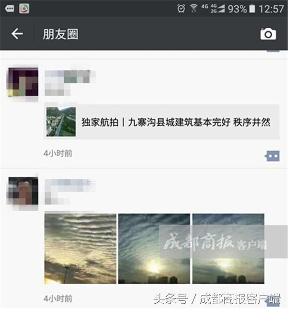Open the message notification in status bar
Screen dimensions: 288x309
pos(9,9)
